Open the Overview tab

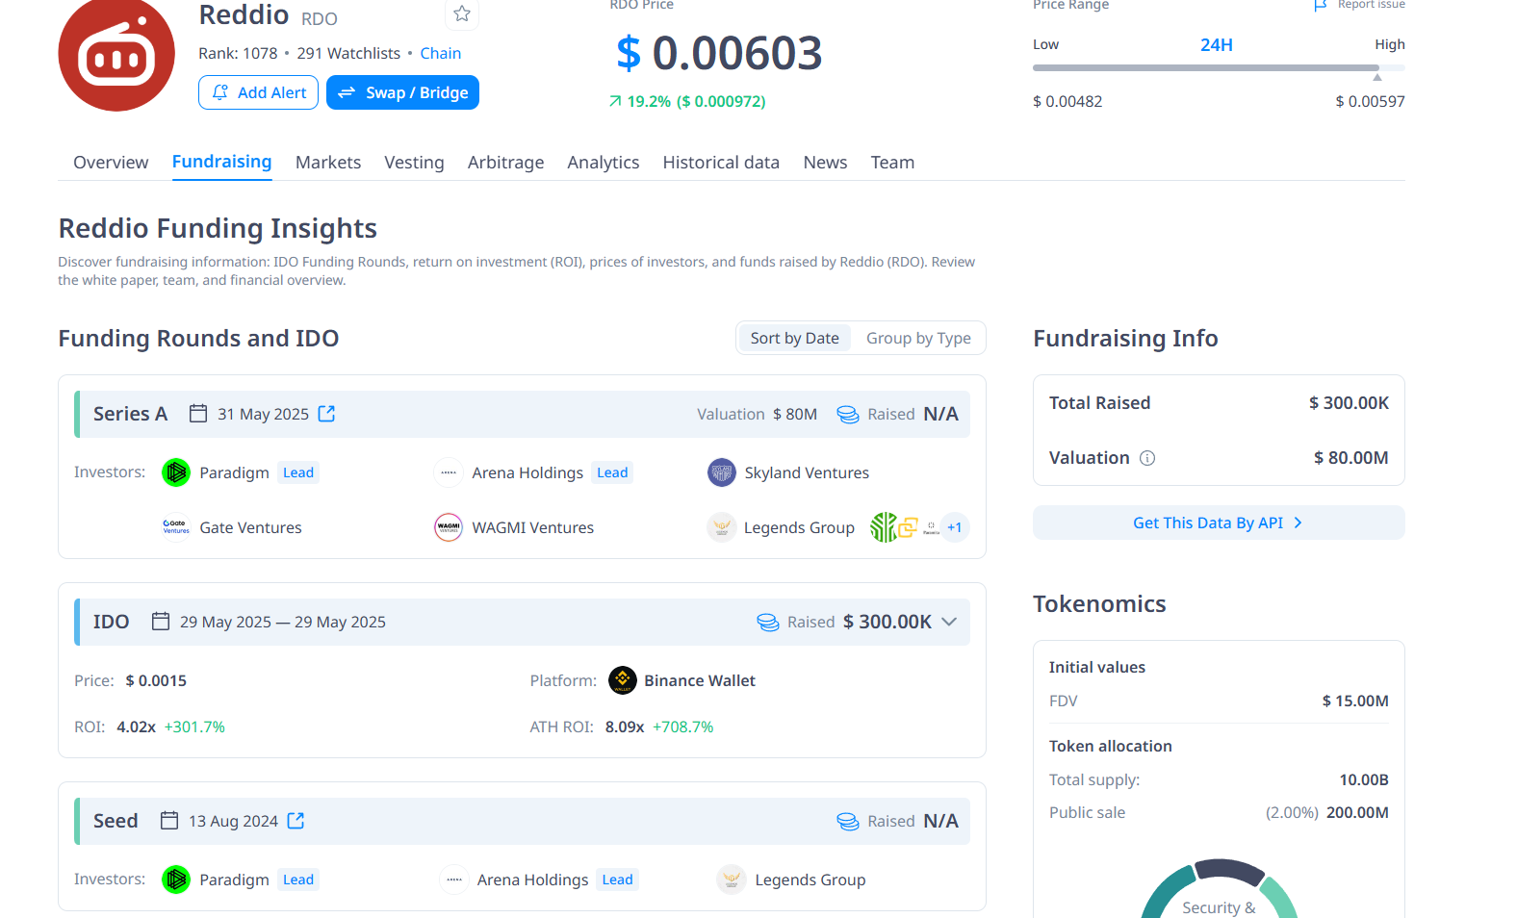pyautogui.click(x=111, y=163)
